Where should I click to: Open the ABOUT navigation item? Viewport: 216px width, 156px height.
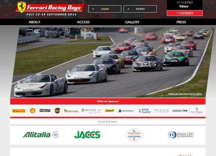35,22
